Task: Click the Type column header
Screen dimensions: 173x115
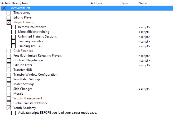Action: 125,3
